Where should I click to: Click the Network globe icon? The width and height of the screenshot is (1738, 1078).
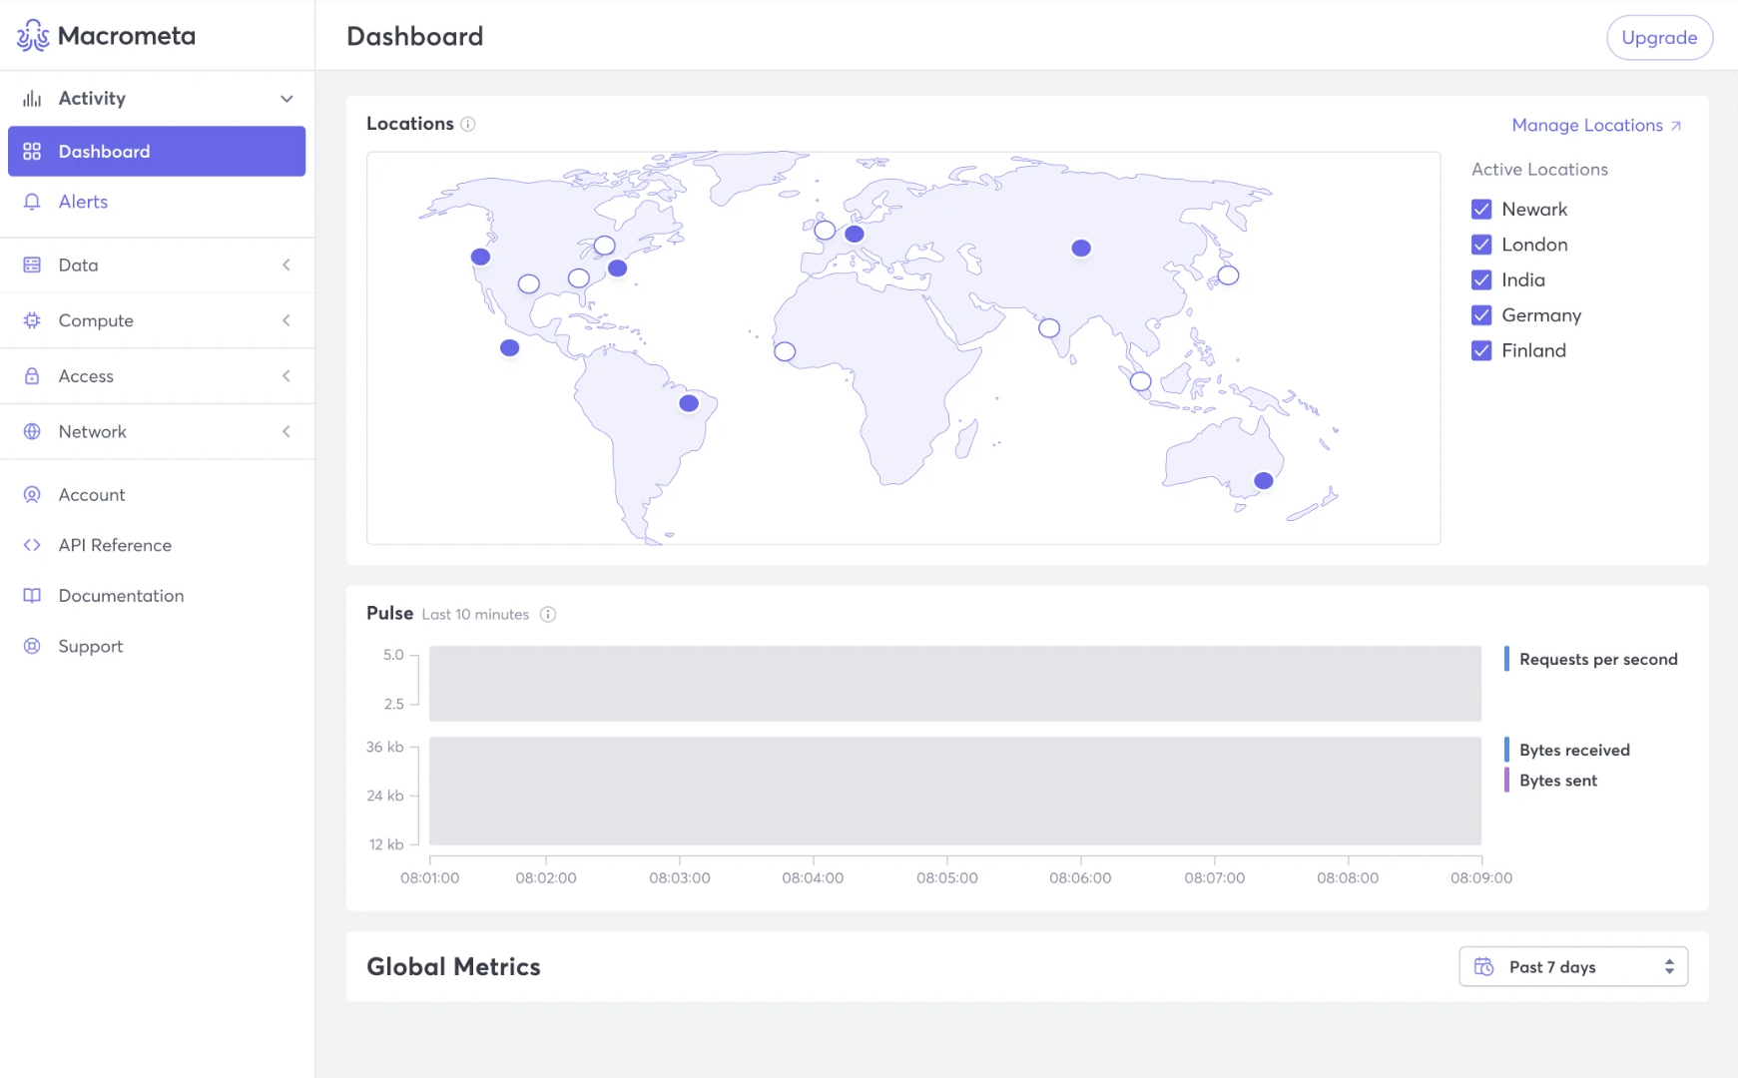point(32,431)
